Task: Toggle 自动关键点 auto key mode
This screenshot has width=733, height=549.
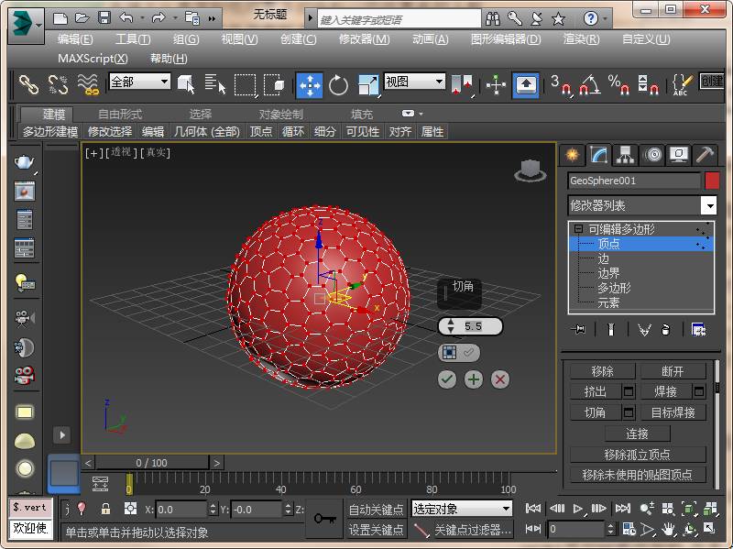Action: pyautogui.click(x=376, y=510)
